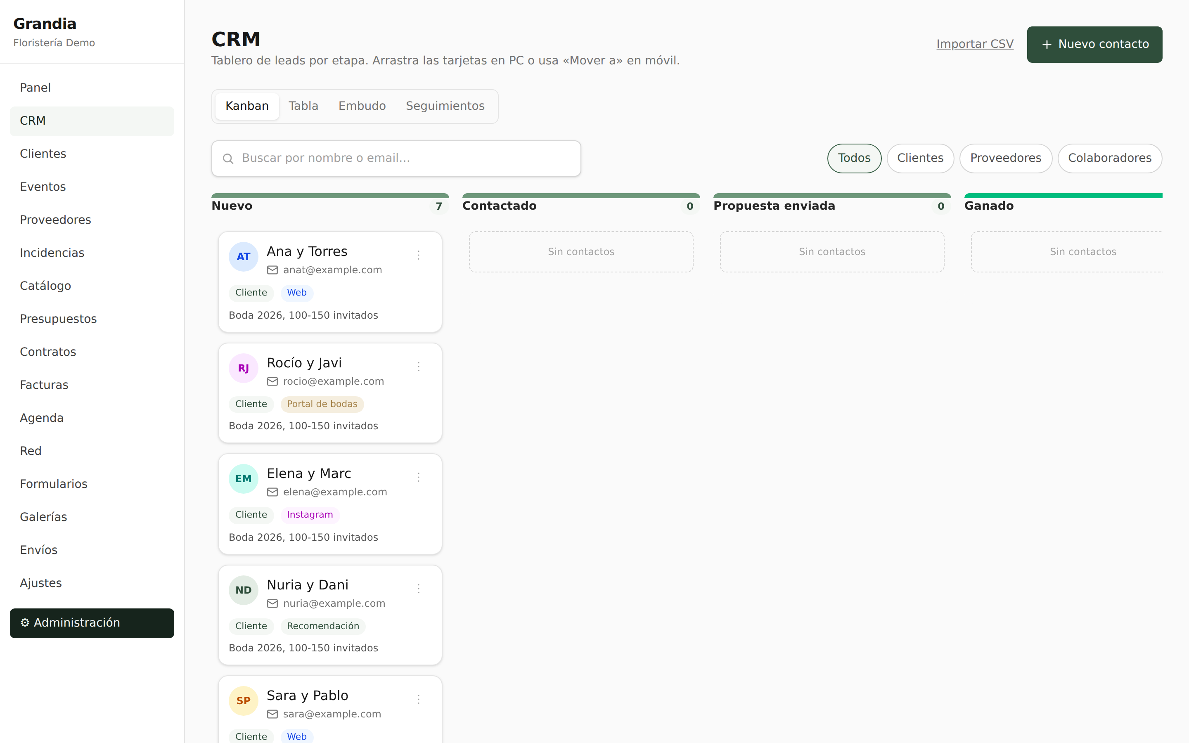Screen dimensions: 1189x743
Task: Select CRM in the sidebar
Action: click(92, 121)
